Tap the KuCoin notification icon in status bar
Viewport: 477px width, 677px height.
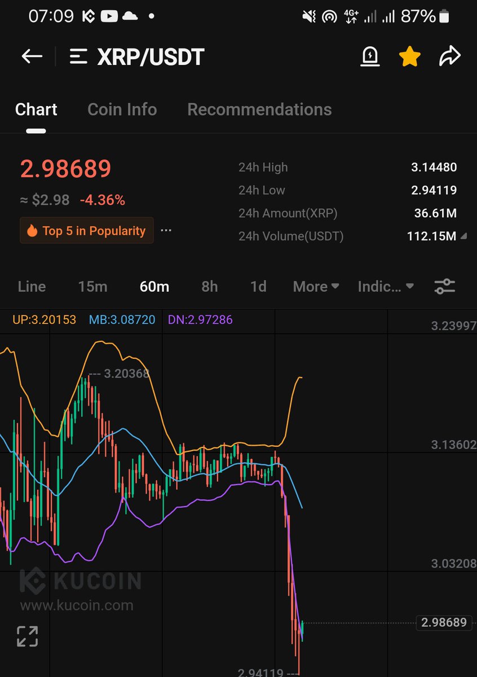(x=88, y=16)
